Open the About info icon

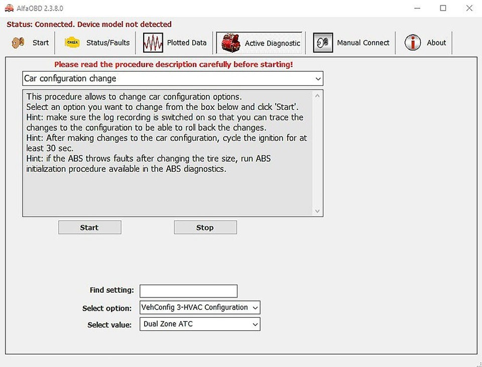click(x=412, y=43)
